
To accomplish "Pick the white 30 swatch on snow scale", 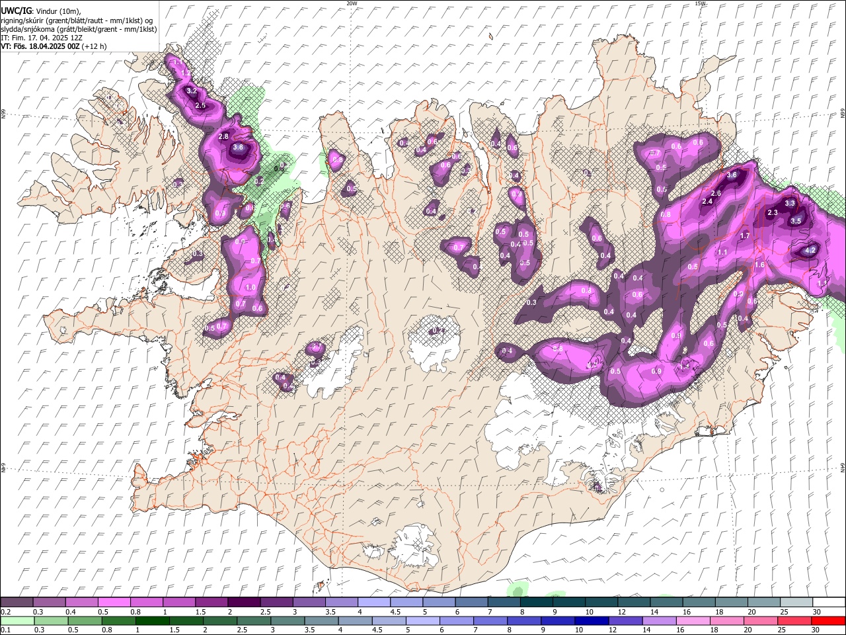I will point(829,603).
